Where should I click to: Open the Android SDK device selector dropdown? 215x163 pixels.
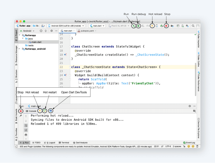tap(66, 26)
